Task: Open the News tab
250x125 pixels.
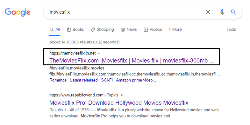Action: coord(129,30)
